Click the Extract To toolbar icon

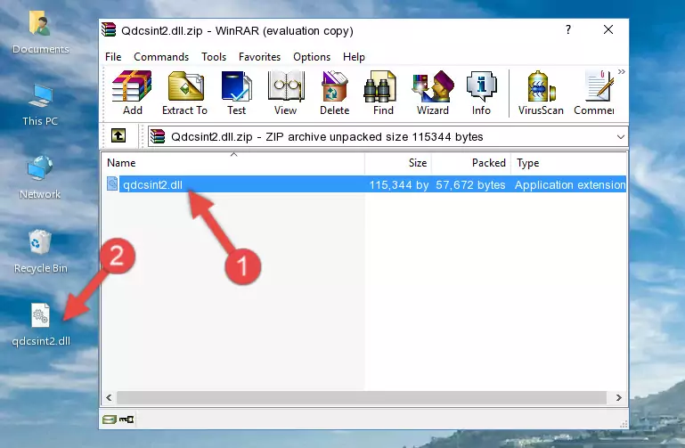(x=184, y=93)
